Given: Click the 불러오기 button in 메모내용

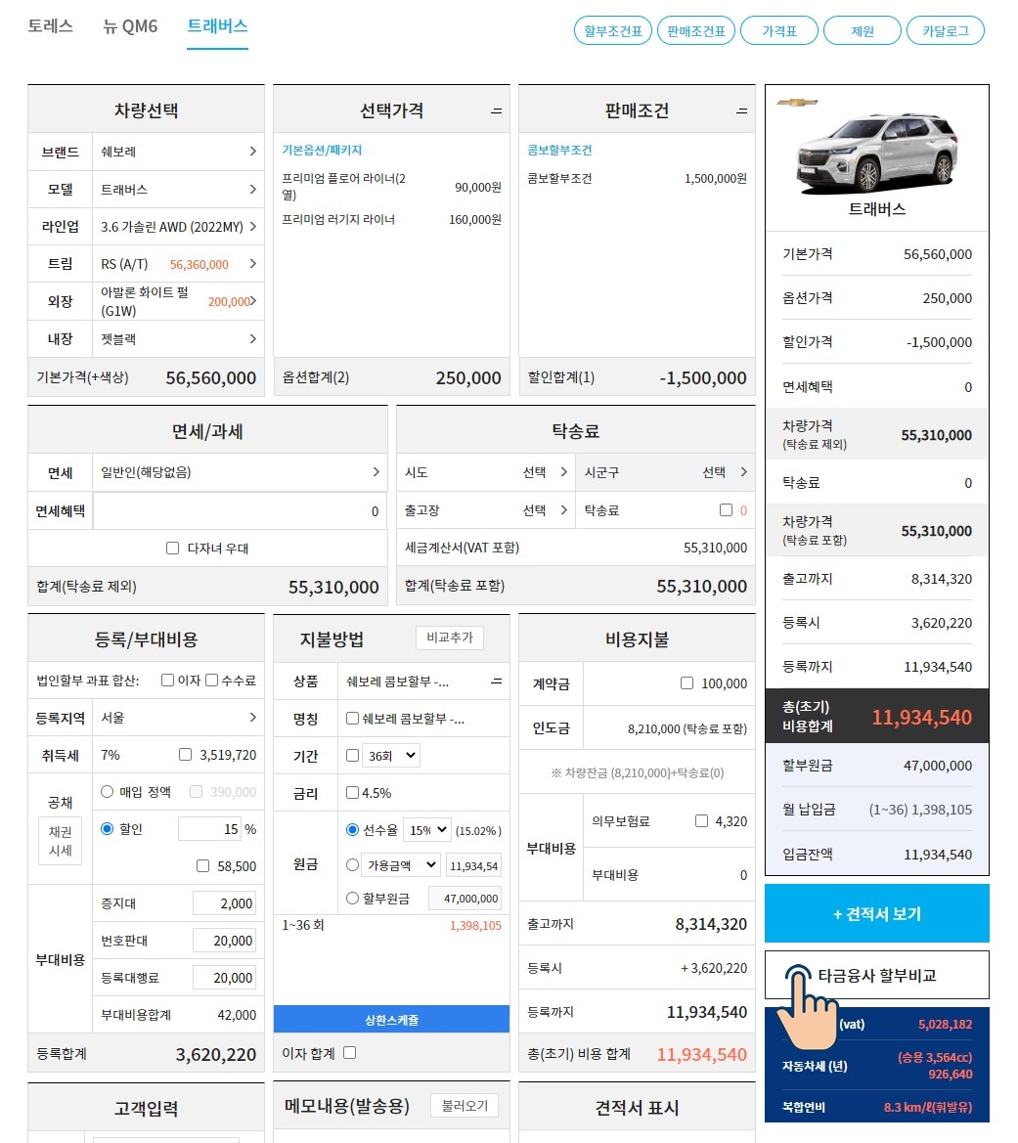Looking at the screenshot, I should (x=465, y=1106).
